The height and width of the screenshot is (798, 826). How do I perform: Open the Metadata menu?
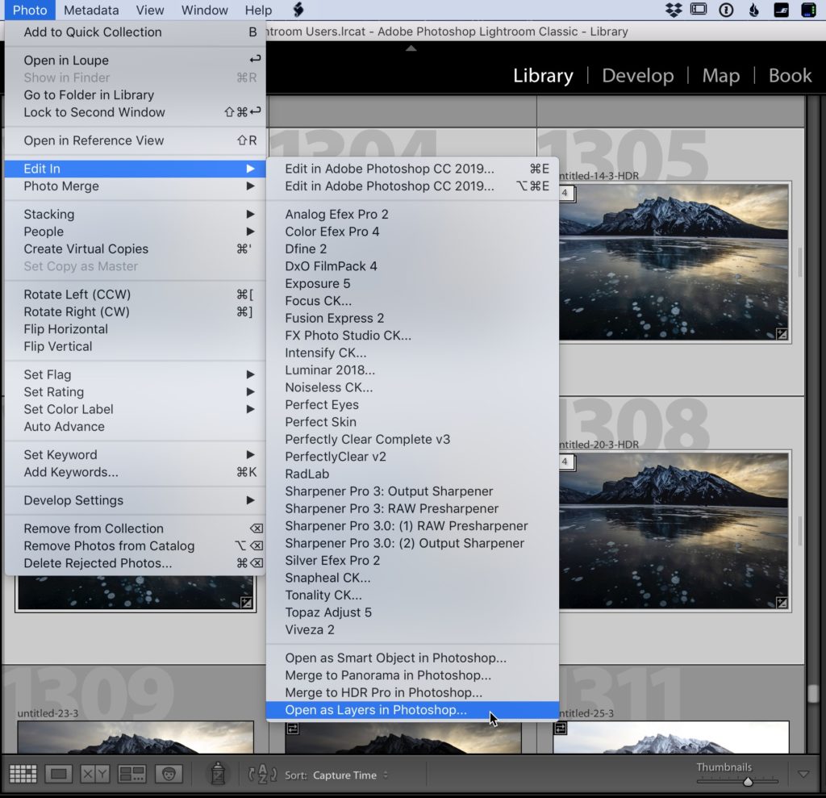pyautogui.click(x=91, y=10)
